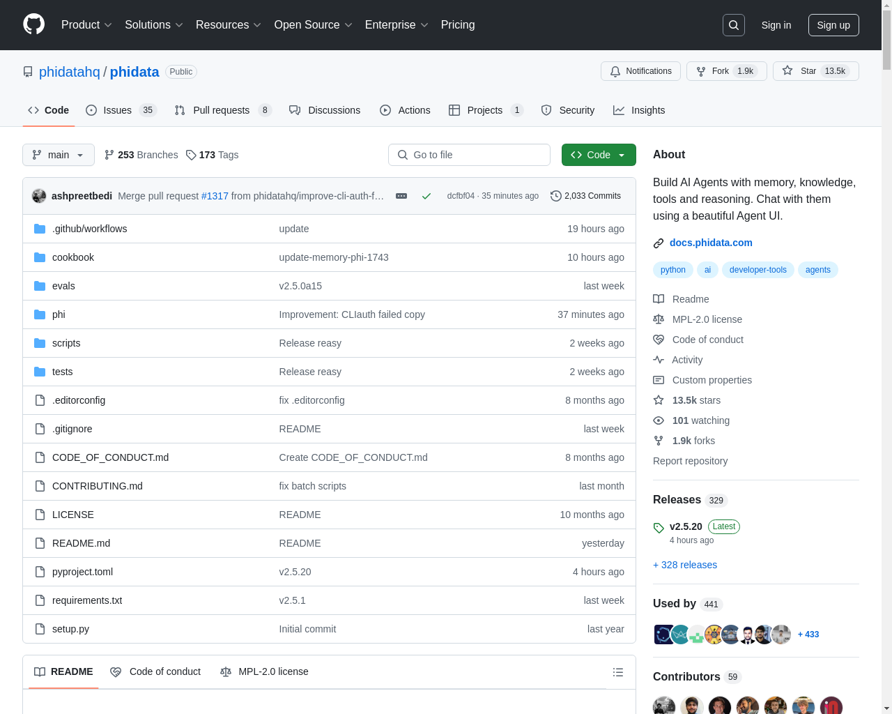Expand the Open Source menu
Viewport: 892px width, 714px height.
[314, 25]
